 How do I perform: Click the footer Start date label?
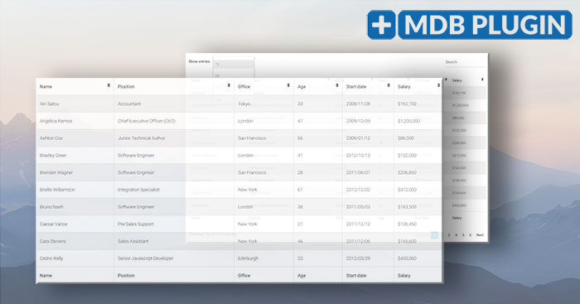coord(356,276)
